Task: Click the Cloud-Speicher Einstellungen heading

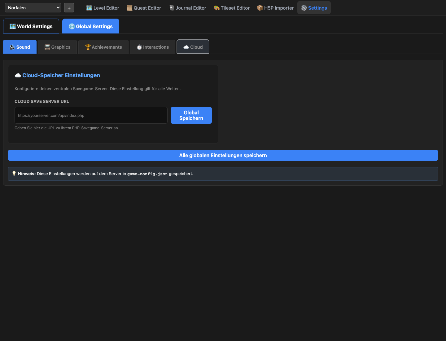Action: coord(61,75)
